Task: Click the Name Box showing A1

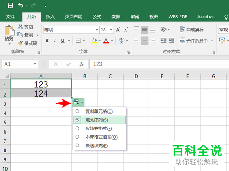Action: coord(20,64)
